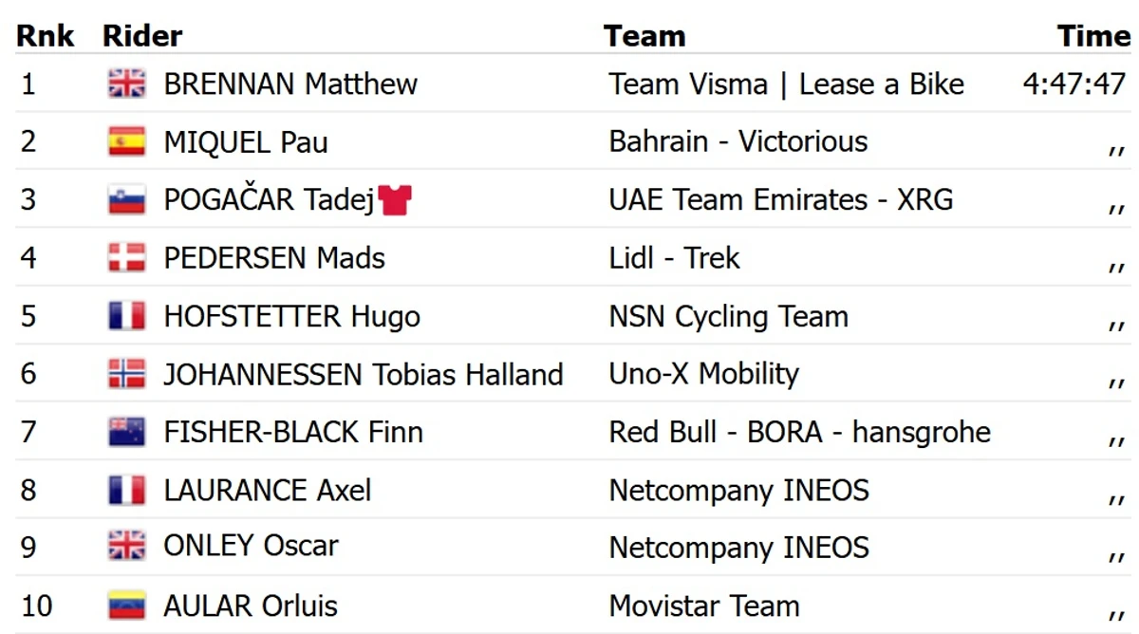
Task: Click the Spanish flag beside MIQUEL Pau
Action: pos(126,141)
